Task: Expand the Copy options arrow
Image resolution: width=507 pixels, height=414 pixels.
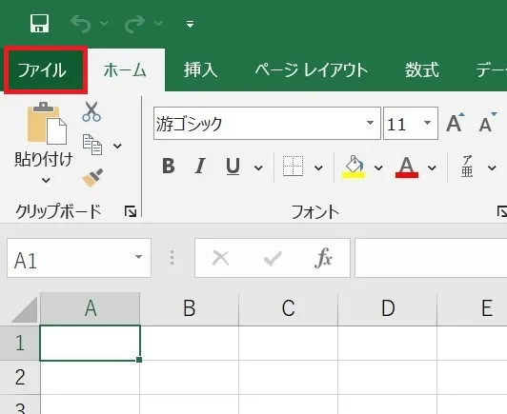Action: tap(117, 146)
